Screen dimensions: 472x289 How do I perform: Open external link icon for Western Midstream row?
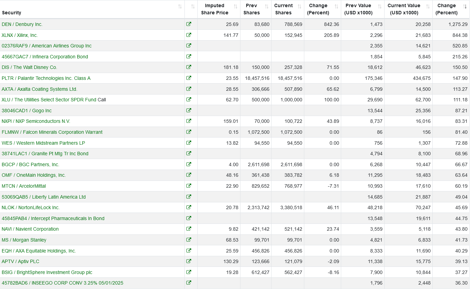pos(189,143)
